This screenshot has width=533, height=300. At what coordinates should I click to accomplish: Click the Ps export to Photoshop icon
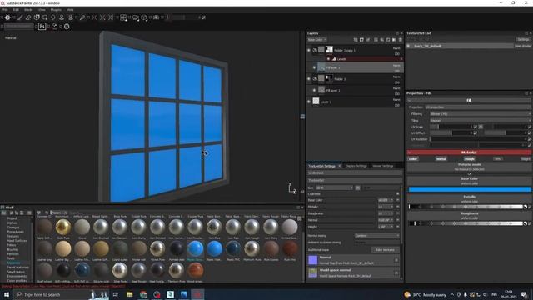pyautogui.click(x=42, y=26)
